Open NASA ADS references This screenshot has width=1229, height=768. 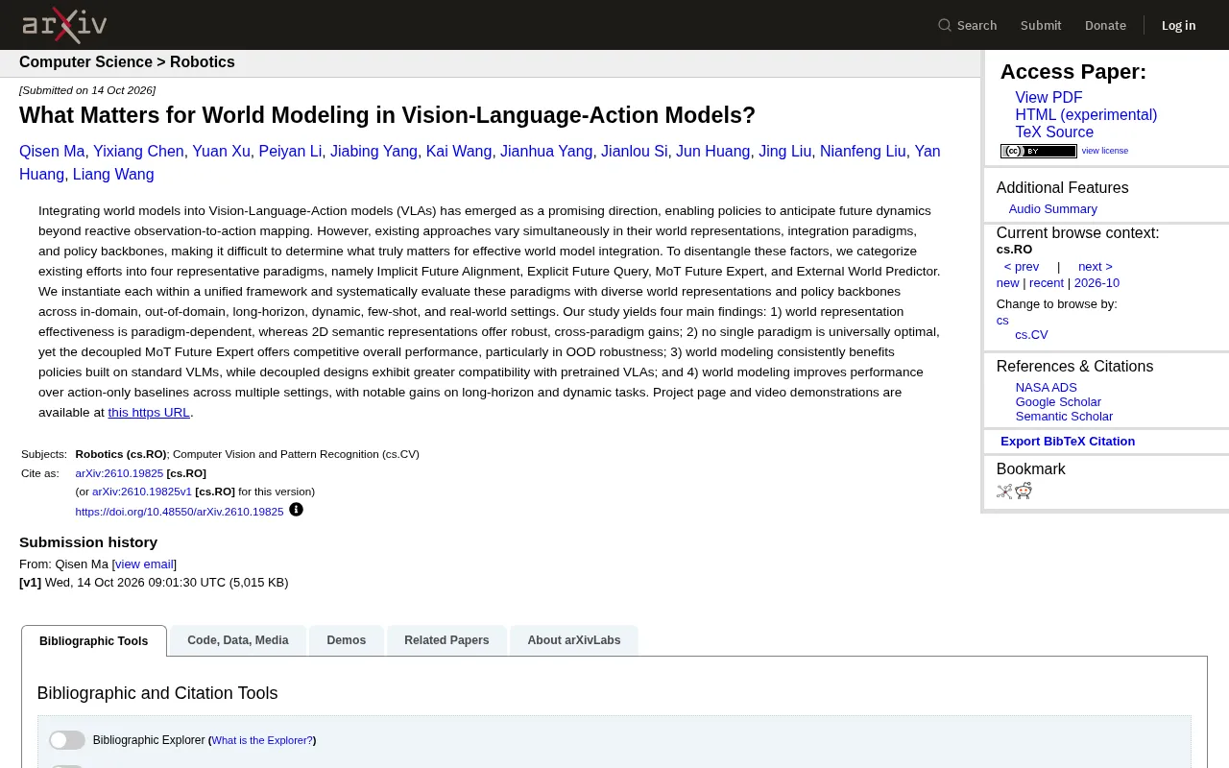point(1047,388)
